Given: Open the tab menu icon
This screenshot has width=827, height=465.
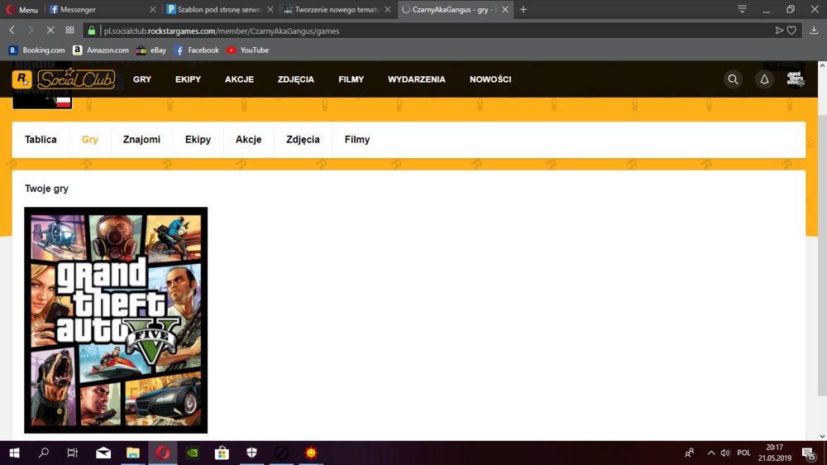Looking at the screenshot, I should 742,9.
